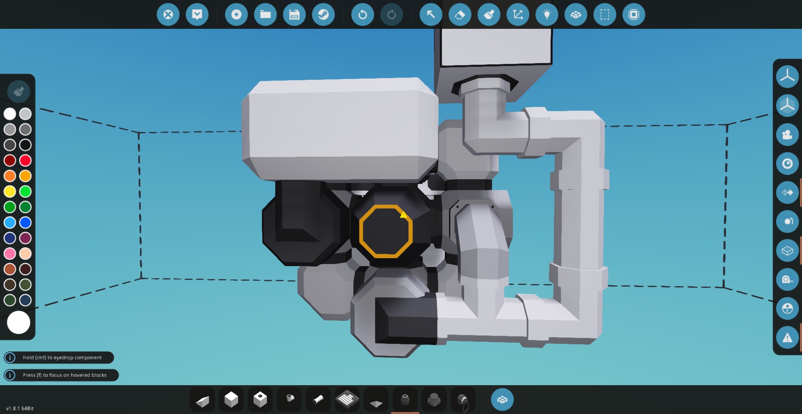Choose the yellow color swatch
802x414 pixels.
10,191
